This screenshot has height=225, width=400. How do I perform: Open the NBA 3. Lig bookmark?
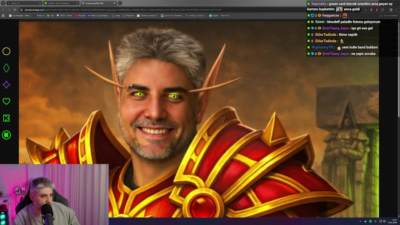point(98,15)
